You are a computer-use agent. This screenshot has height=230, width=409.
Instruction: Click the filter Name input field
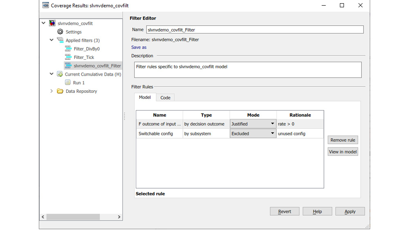tap(254, 29)
